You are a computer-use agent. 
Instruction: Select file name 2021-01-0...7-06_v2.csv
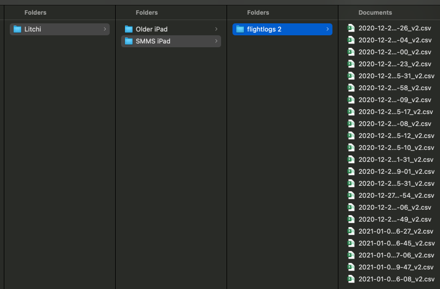396,255
